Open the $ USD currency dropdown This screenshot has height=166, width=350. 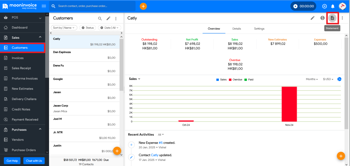[328, 79]
